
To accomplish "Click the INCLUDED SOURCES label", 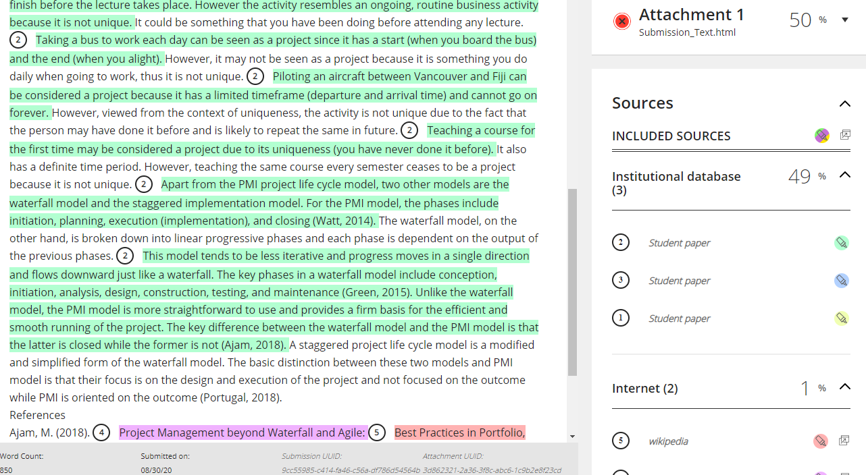I will 671,136.
